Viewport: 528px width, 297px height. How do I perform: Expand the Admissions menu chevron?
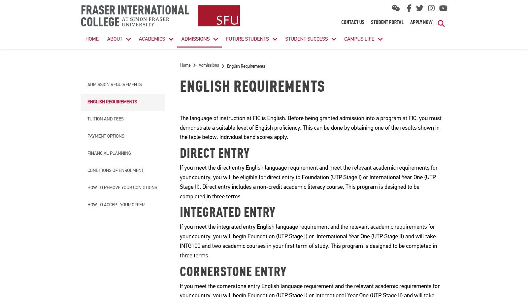(215, 39)
